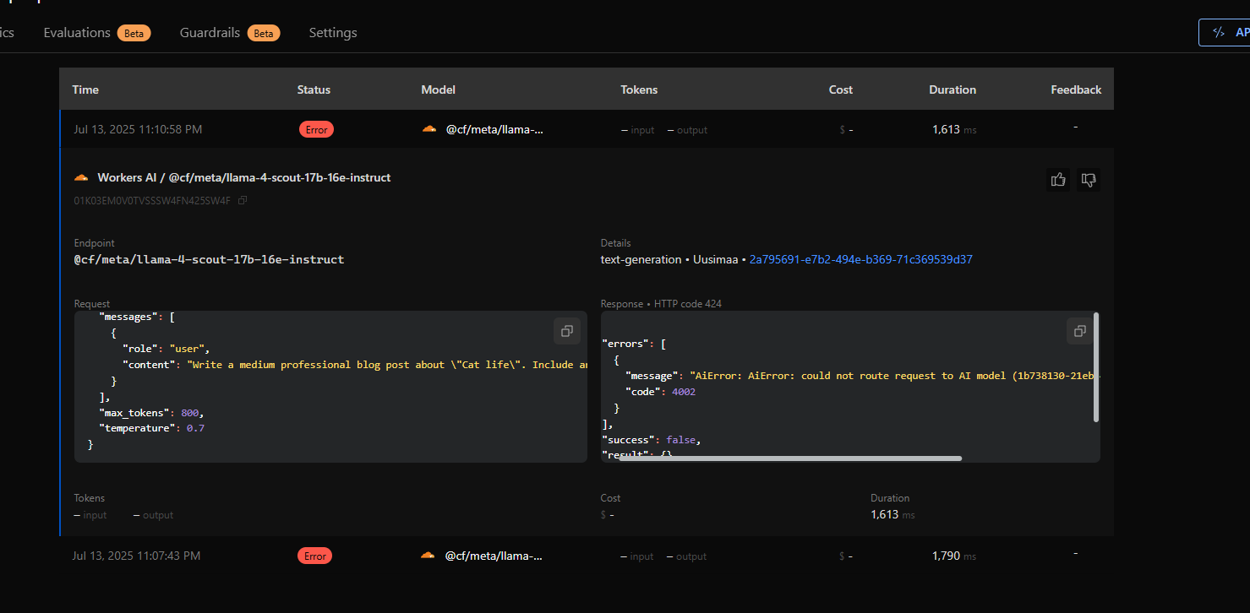
Task: Copy the Response JSON body
Action: click(x=1079, y=331)
